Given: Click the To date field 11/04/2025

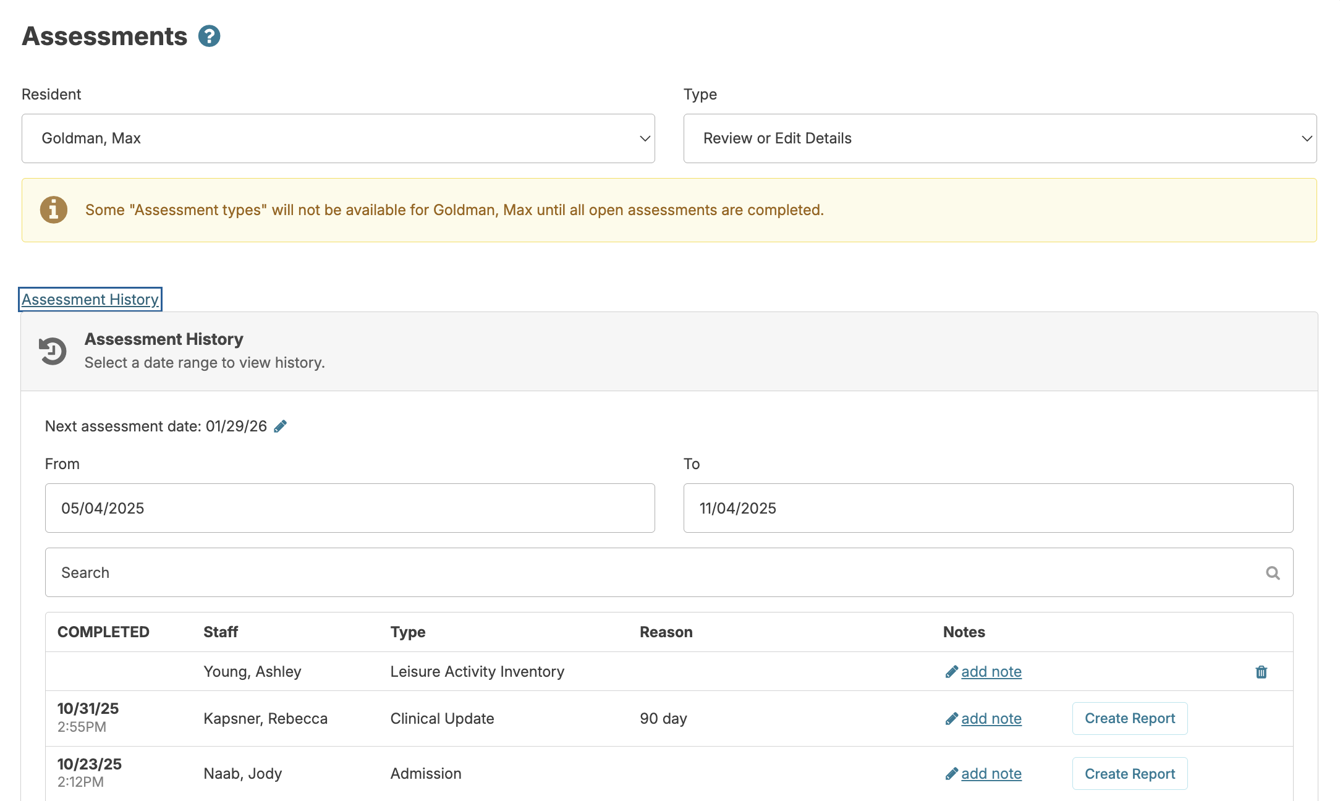Looking at the screenshot, I should point(988,508).
